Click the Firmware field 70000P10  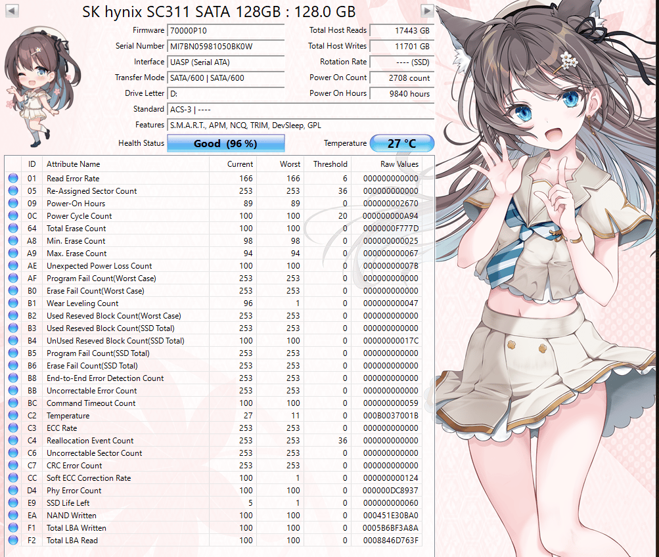(226, 31)
